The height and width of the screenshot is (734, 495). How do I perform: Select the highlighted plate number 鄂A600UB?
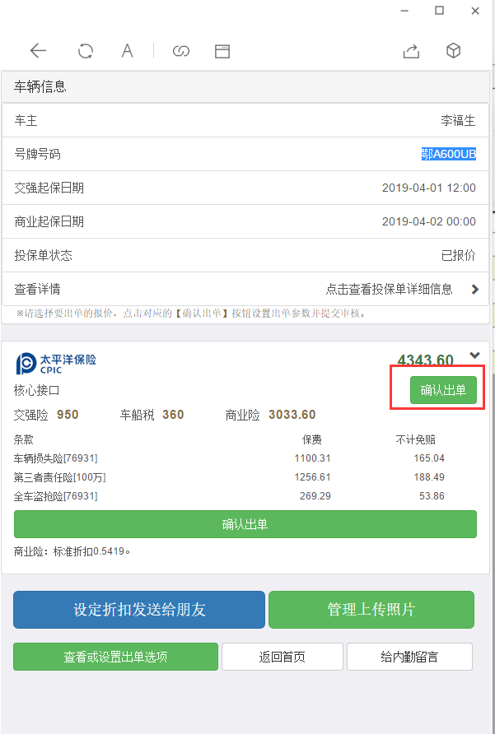[x=449, y=154]
